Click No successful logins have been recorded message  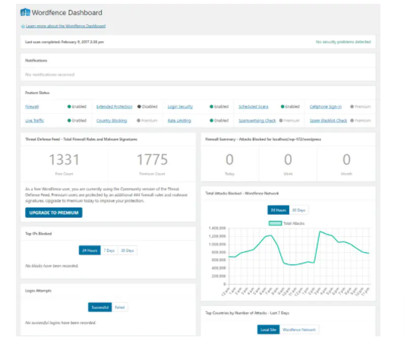60,323
